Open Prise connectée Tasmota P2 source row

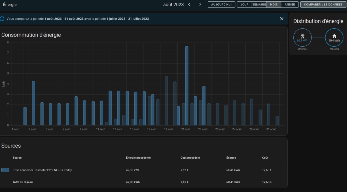[42, 170]
